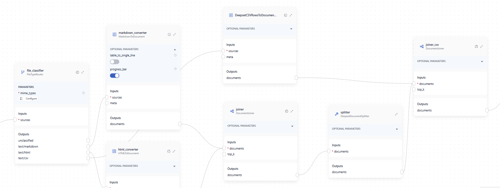This screenshot has height=188, width=500.
Task: Click expand icon on joiner_csv node
Action: coord(482,47)
